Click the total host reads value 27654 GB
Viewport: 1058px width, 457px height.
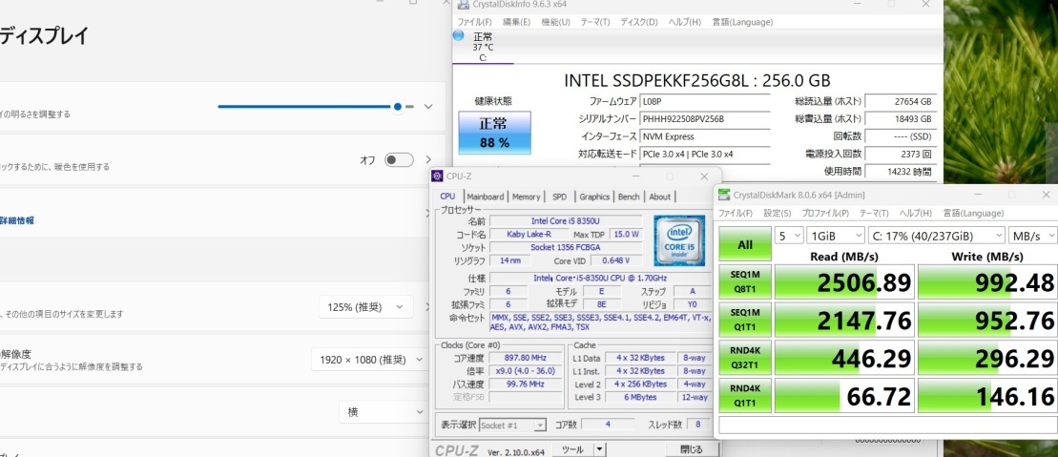tap(901, 101)
